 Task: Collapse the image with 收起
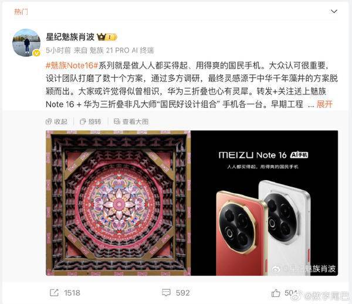[56, 121]
